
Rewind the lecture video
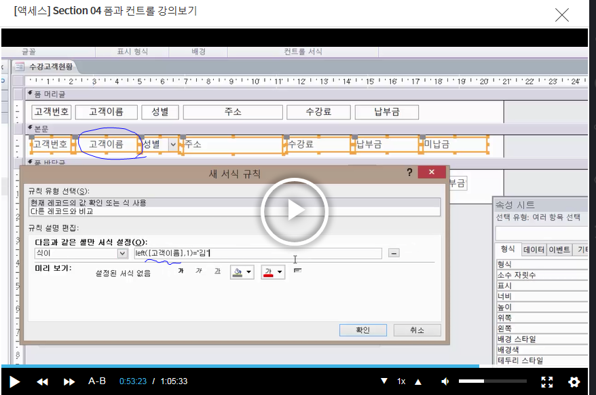42,381
